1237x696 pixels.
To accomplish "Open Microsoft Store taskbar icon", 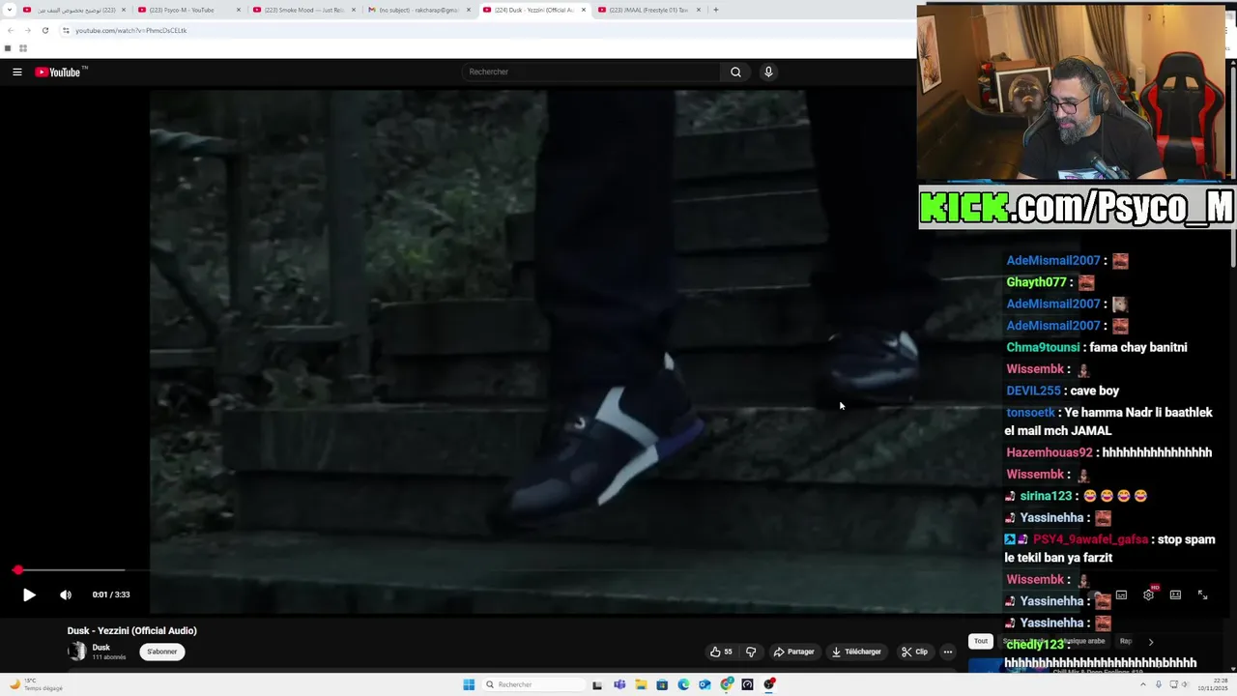I will pos(662,684).
